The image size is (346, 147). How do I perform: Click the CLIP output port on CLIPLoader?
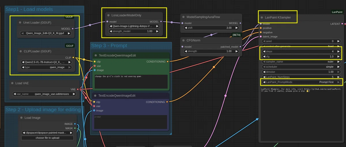pos(73,58)
